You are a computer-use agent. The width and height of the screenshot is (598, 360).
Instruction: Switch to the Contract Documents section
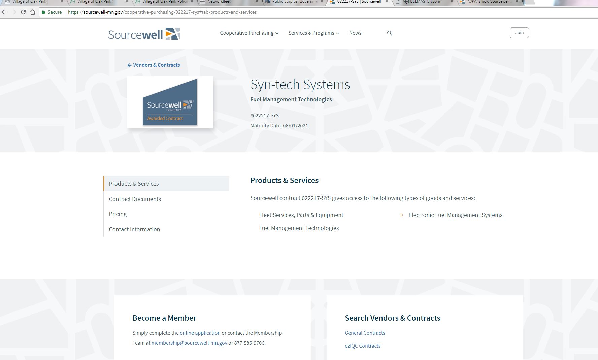tap(135, 199)
